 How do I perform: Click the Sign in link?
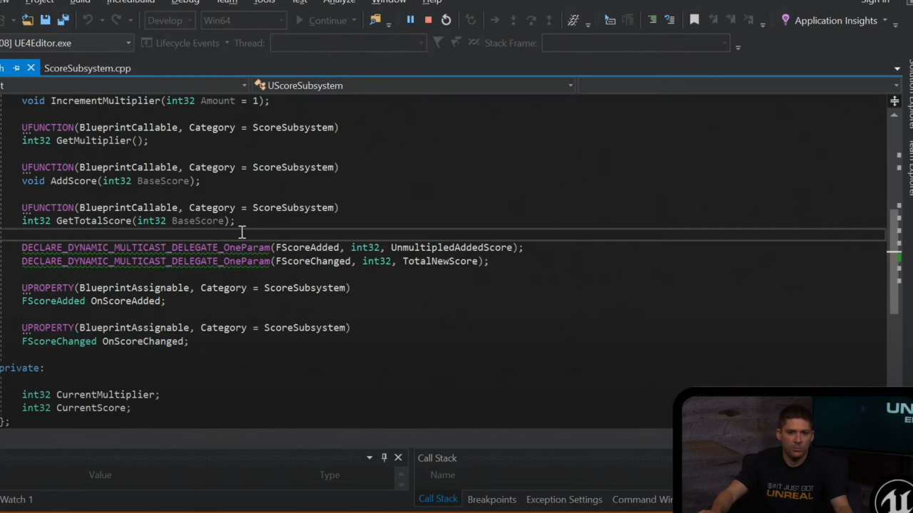click(x=874, y=2)
